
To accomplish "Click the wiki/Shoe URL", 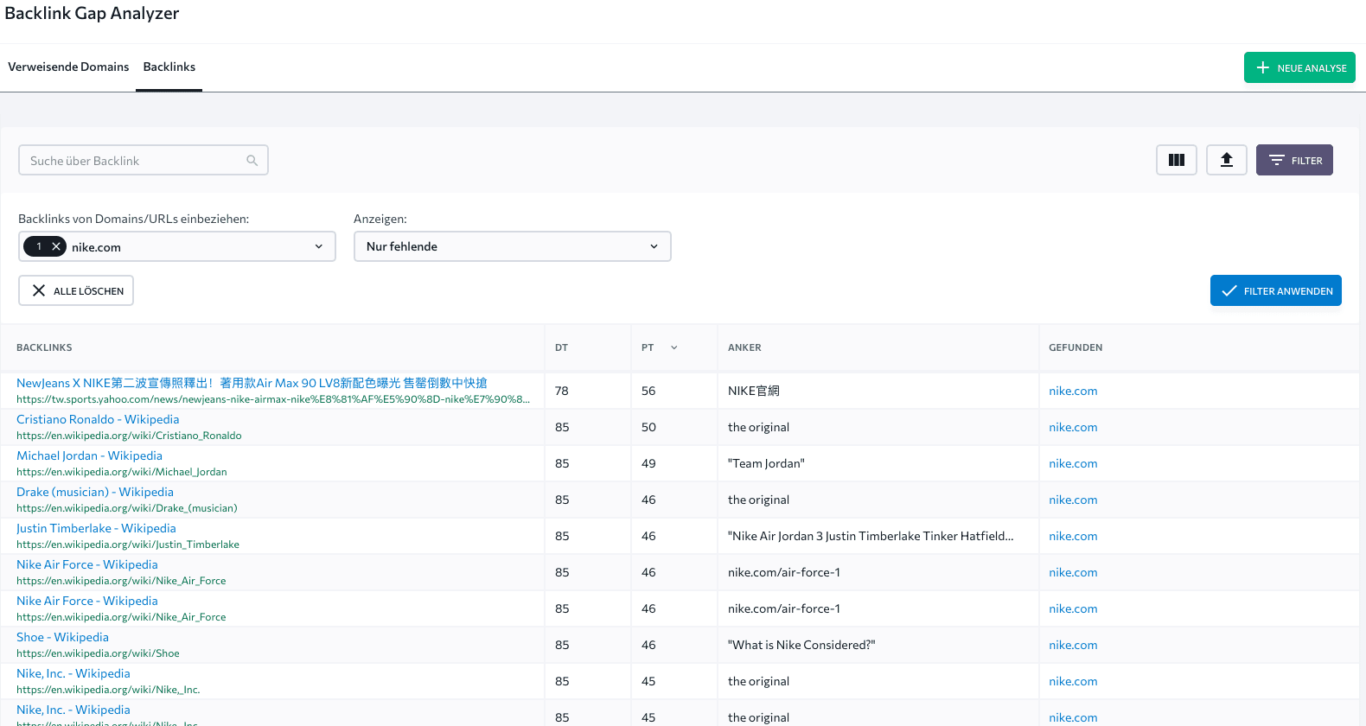I will pos(98,653).
